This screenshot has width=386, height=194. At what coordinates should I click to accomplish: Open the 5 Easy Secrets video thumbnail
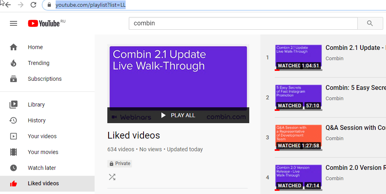click(x=299, y=98)
